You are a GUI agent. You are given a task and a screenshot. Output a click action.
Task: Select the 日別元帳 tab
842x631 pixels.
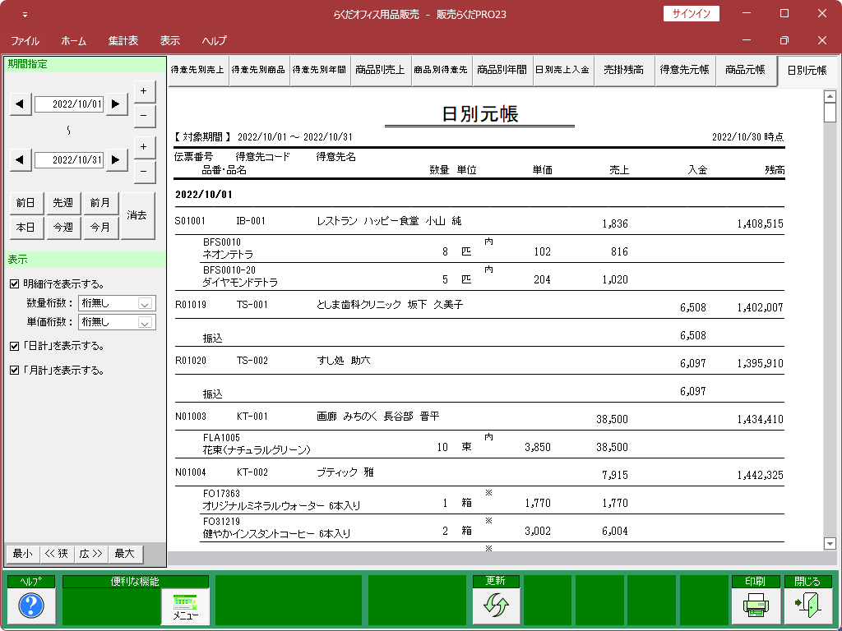tap(807, 71)
